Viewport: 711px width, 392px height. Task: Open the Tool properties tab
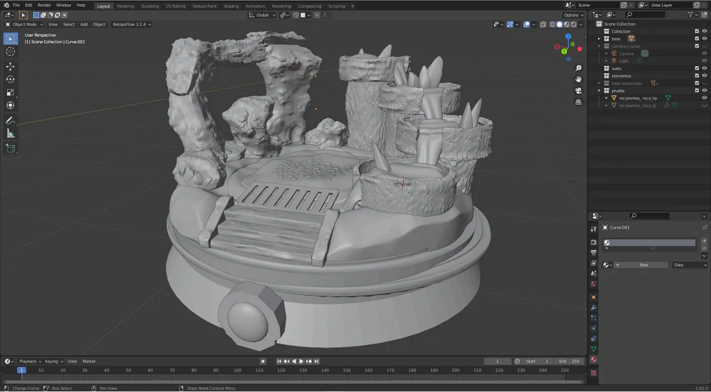click(x=593, y=229)
